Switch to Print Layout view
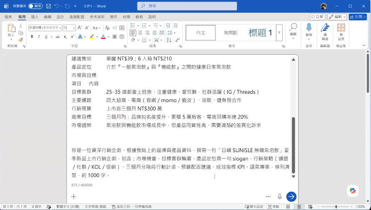The height and width of the screenshot is (210, 371). (299, 207)
